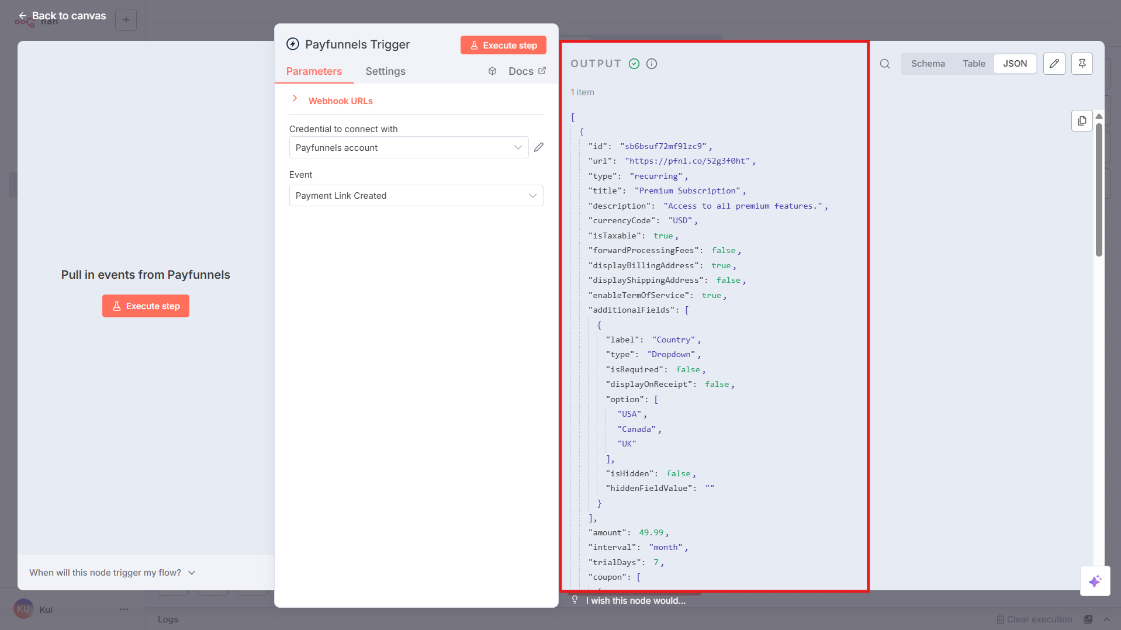This screenshot has height=630, width=1121.
Task: Select the "month" interval value
Action: pos(666,547)
